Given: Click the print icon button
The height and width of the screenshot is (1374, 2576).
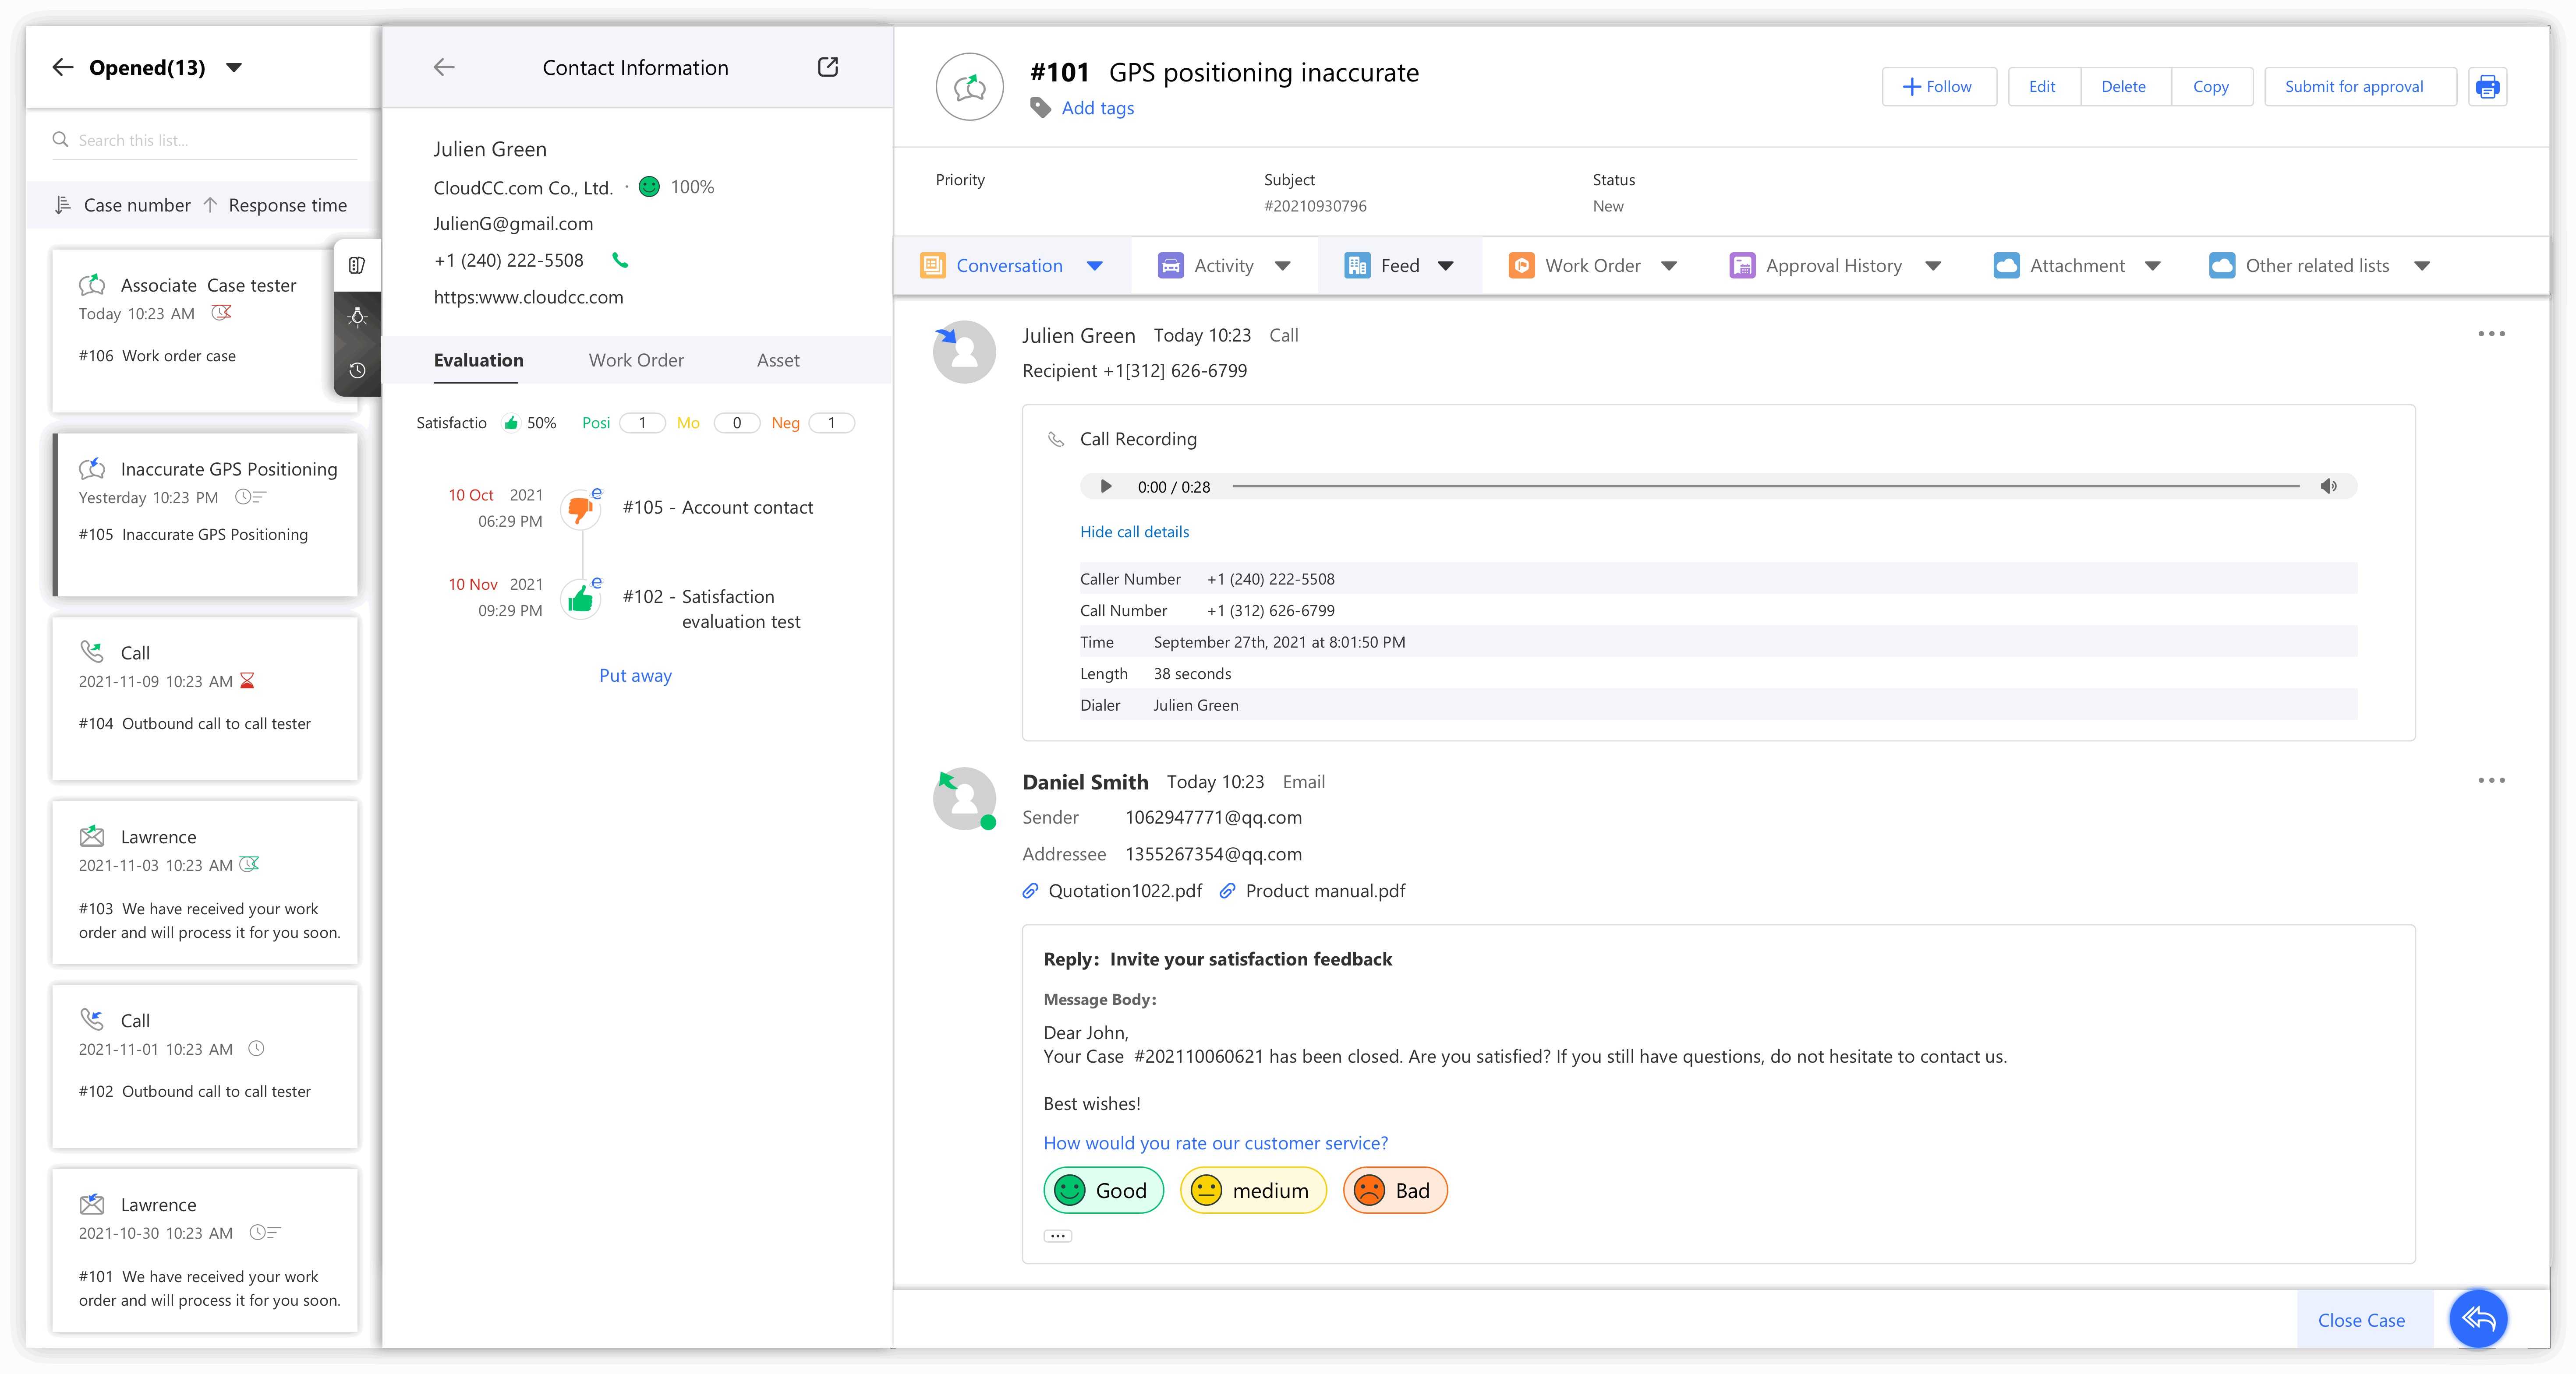Looking at the screenshot, I should [x=2487, y=87].
